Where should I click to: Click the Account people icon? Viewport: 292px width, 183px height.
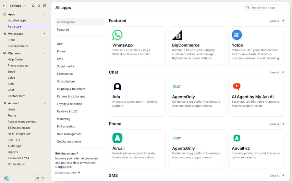point(5,103)
